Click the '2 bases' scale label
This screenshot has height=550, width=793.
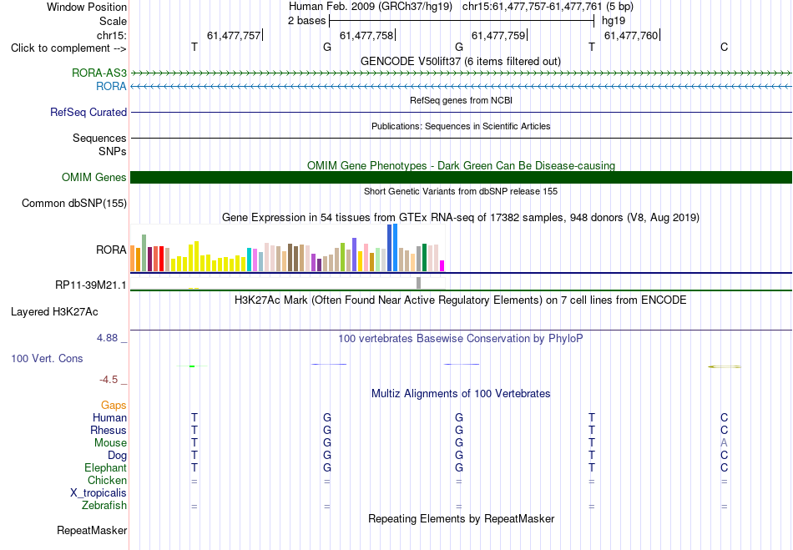(x=307, y=21)
